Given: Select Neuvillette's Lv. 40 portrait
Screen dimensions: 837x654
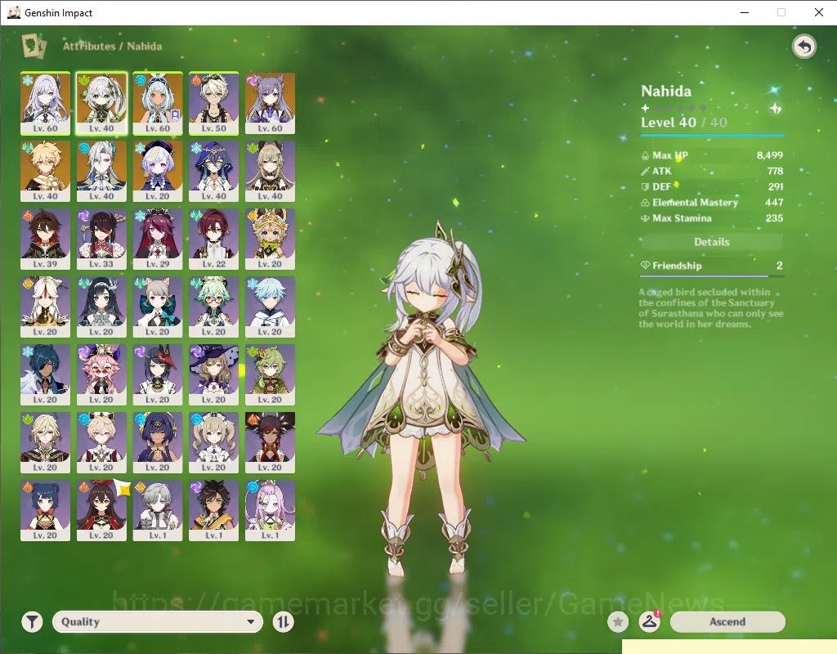Looking at the screenshot, I should point(101,171).
